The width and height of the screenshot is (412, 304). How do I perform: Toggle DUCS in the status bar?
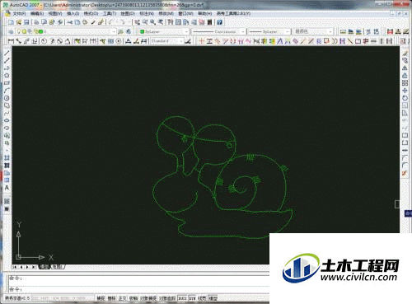click(182, 298)
